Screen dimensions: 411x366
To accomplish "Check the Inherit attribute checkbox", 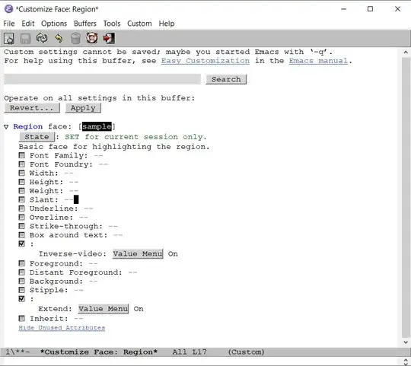I will (22, 318).
